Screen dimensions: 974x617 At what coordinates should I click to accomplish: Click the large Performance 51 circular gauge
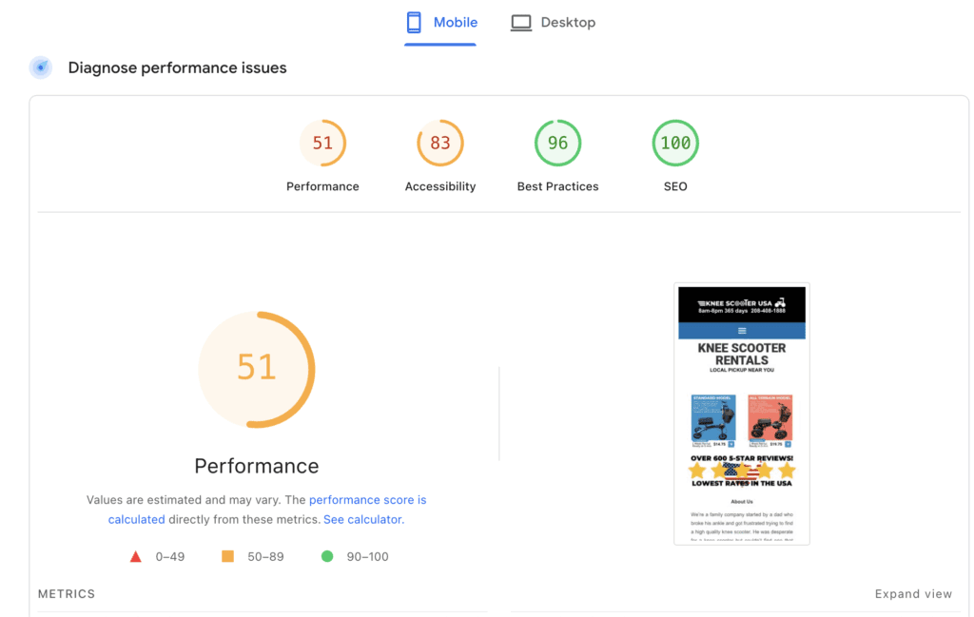(x=257, y=369)
